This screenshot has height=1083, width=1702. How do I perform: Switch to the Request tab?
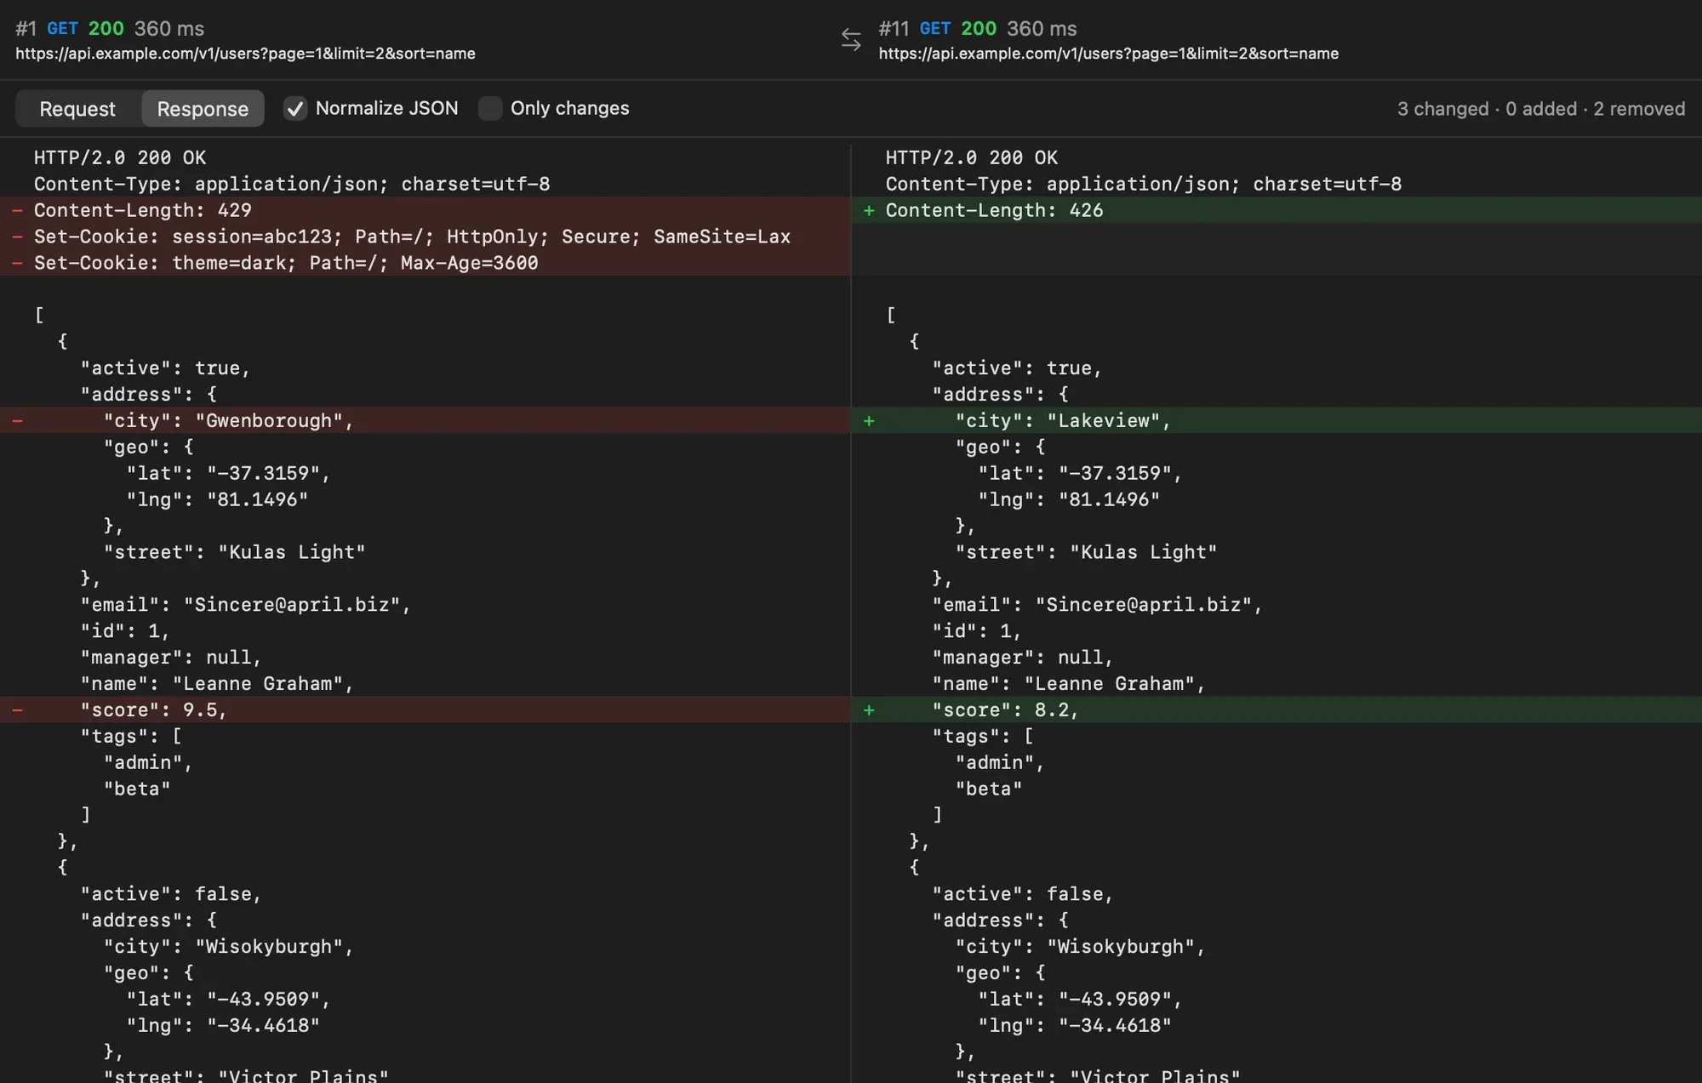[x=77, y=109]
